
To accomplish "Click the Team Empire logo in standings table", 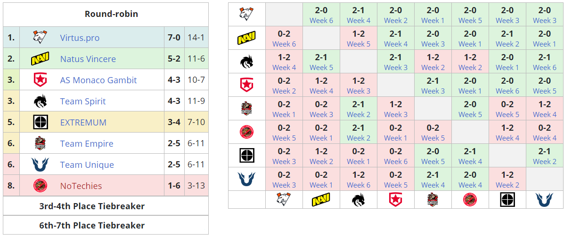I will pyautogui.click(x=40, y=143).
